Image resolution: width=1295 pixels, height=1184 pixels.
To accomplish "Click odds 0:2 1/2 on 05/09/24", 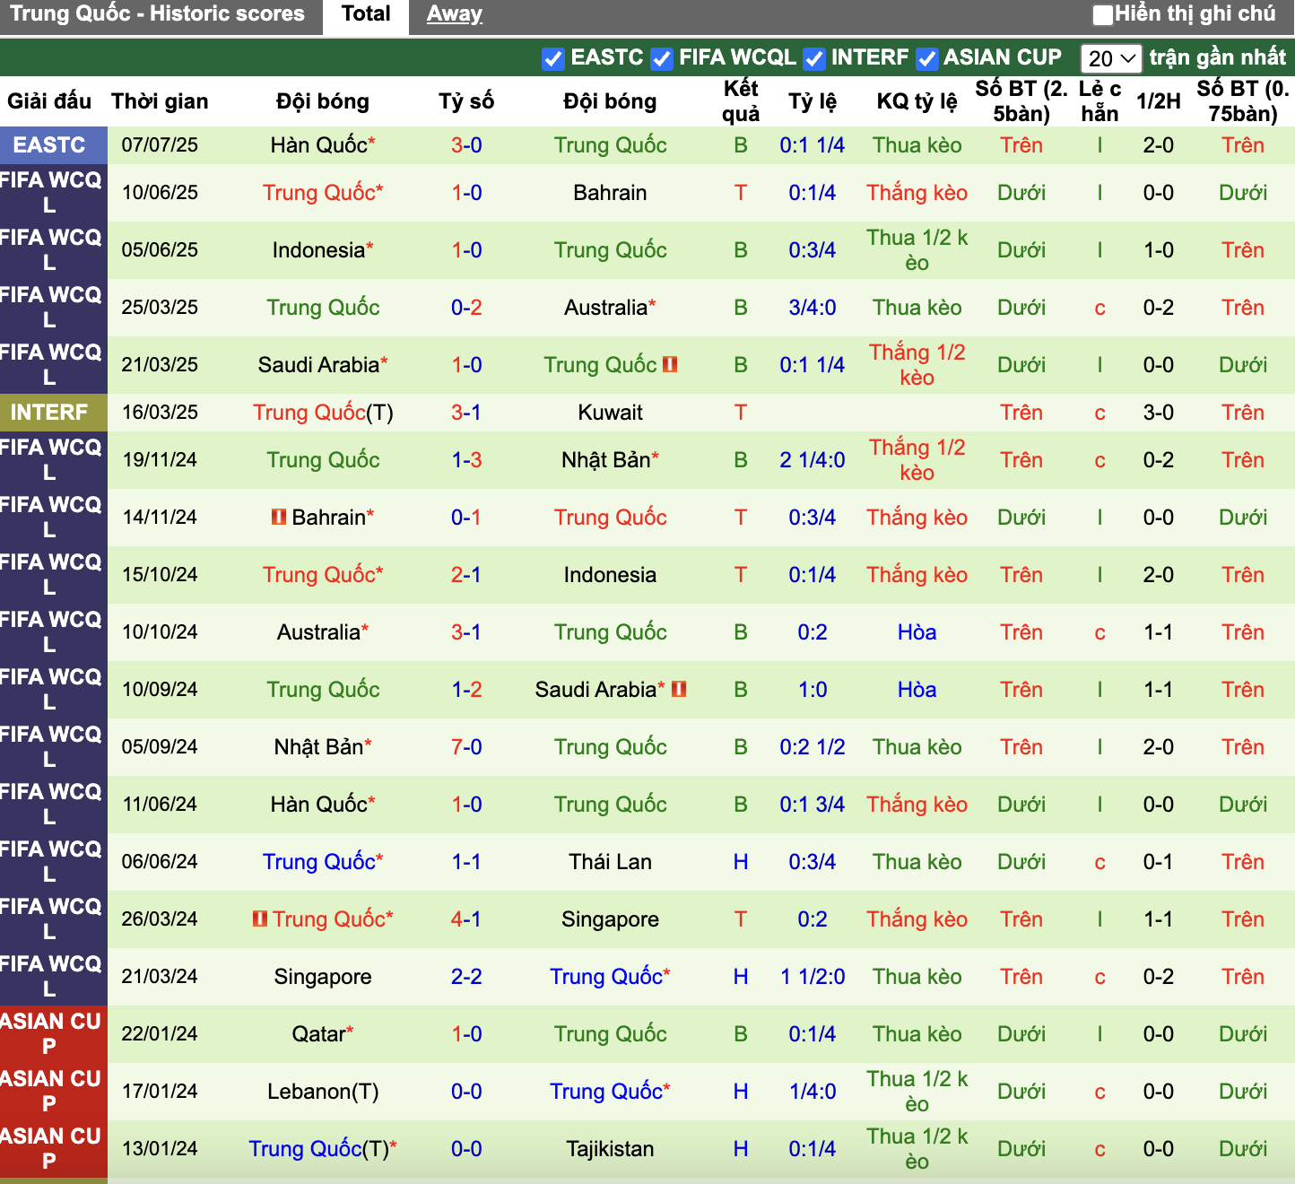I will point(813,747).
